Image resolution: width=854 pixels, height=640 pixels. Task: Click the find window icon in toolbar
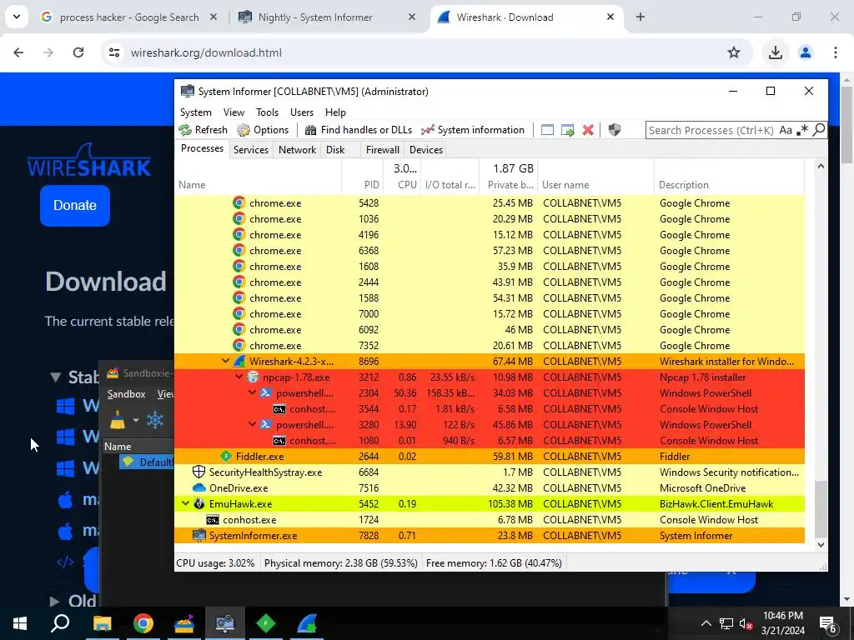(547, 130)
